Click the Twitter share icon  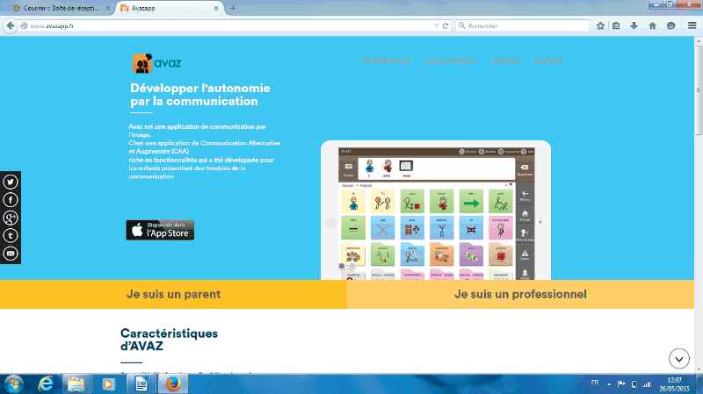click(x=11, y=183)
